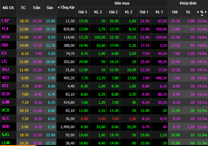Click matched price 11.50 in VCX row
This screenshot has height=146, width=208.
click(175, 111)
